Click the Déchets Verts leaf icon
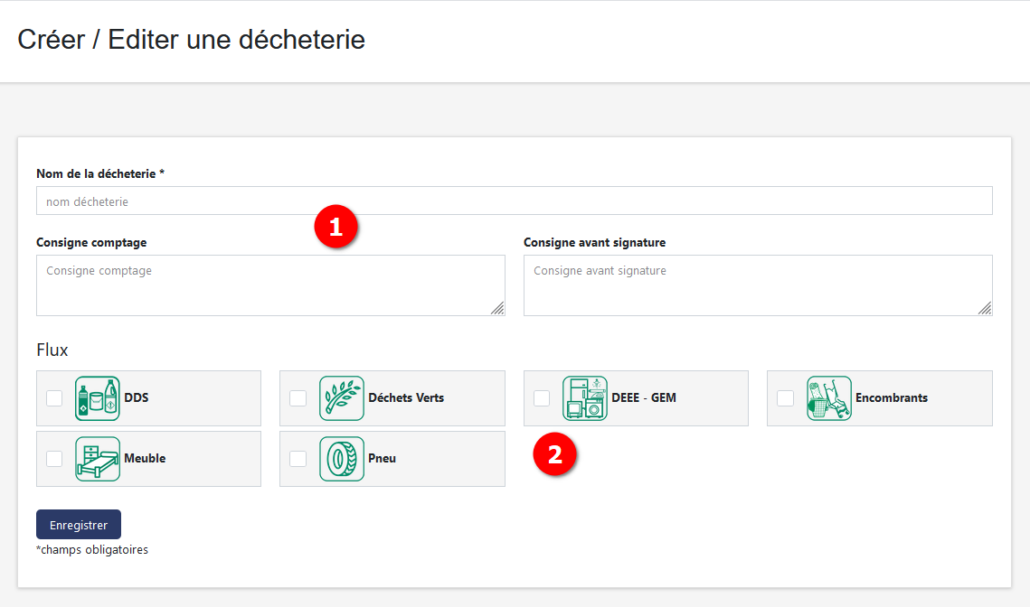 (x=342, y=397)
